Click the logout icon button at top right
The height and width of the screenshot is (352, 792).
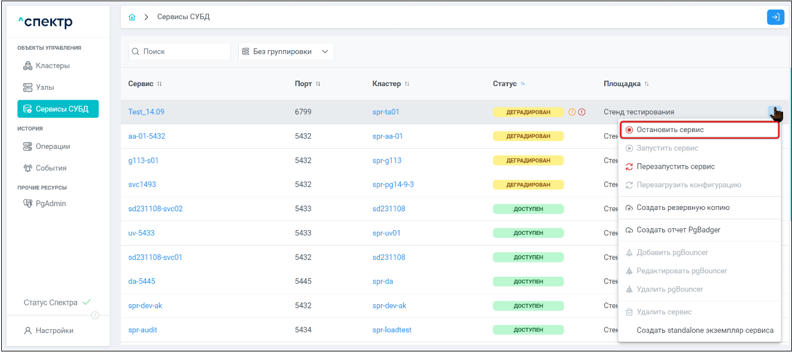(x=775, y=17)
